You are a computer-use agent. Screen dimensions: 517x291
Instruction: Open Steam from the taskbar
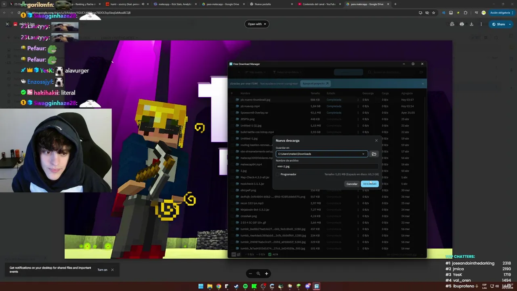pos(236,287)
